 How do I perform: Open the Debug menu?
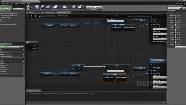[17, 3]
